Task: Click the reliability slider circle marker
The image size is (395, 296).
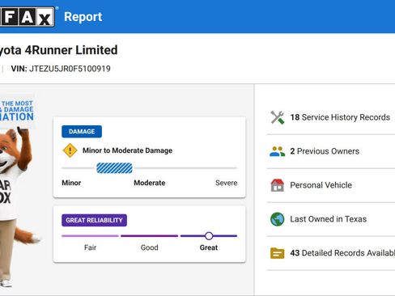Action: pyautogui.click(x=209, y=236)
